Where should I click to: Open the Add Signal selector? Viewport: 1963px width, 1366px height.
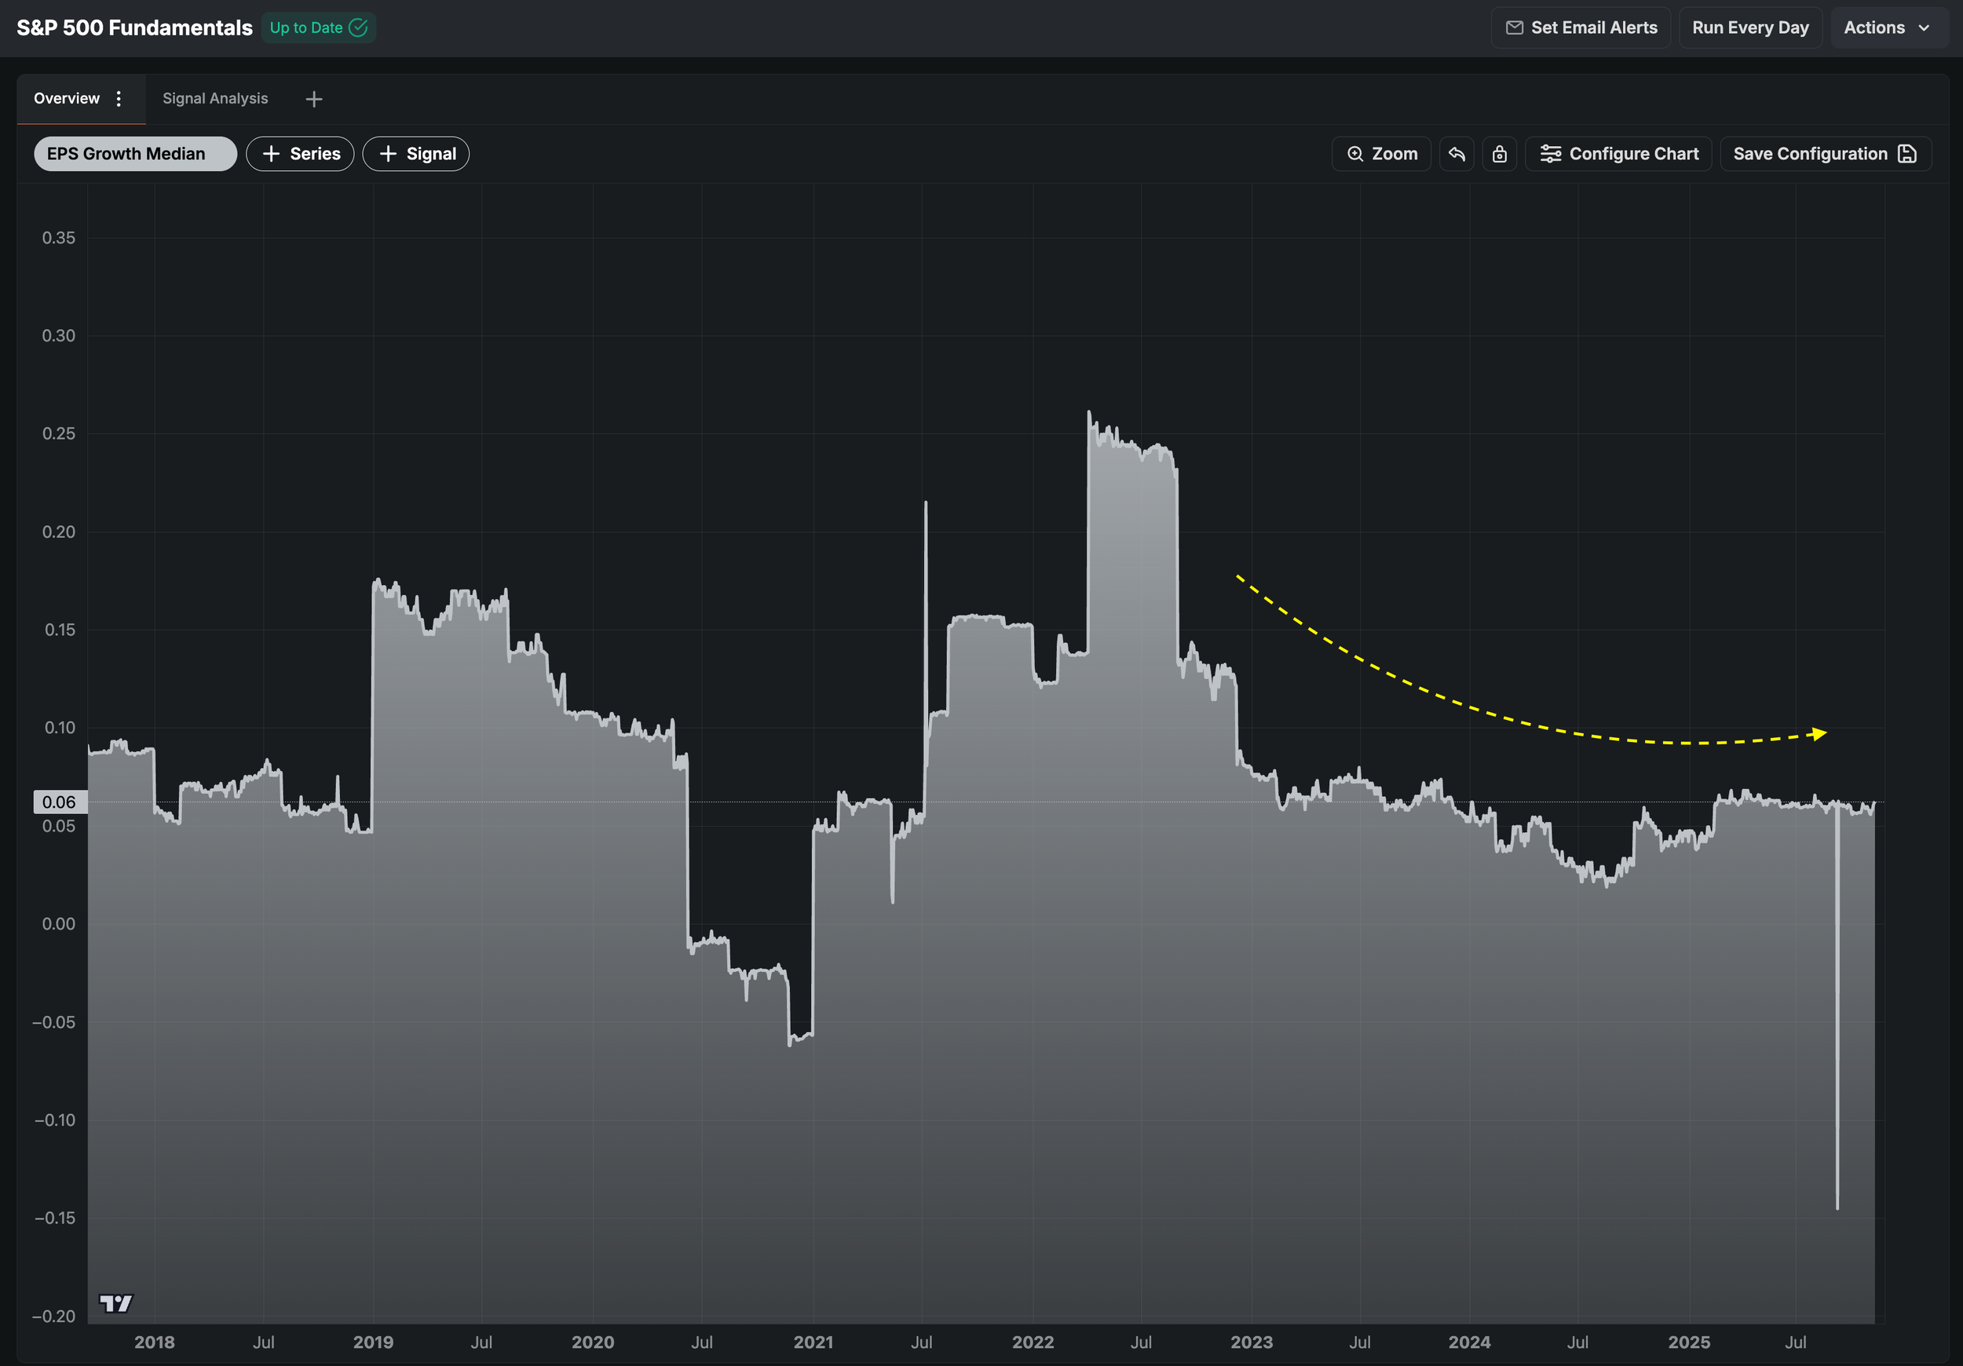point(416,154)
